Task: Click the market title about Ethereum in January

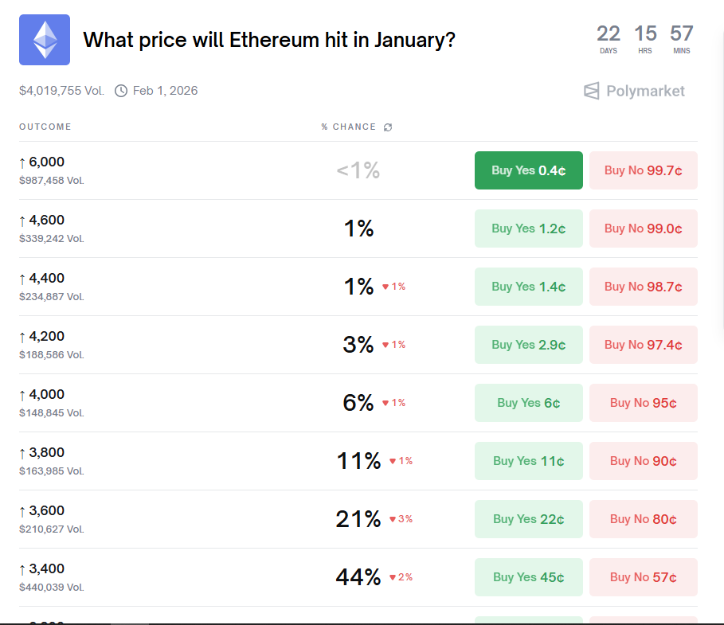Action: pyautogui.click(x=269, y=40)
